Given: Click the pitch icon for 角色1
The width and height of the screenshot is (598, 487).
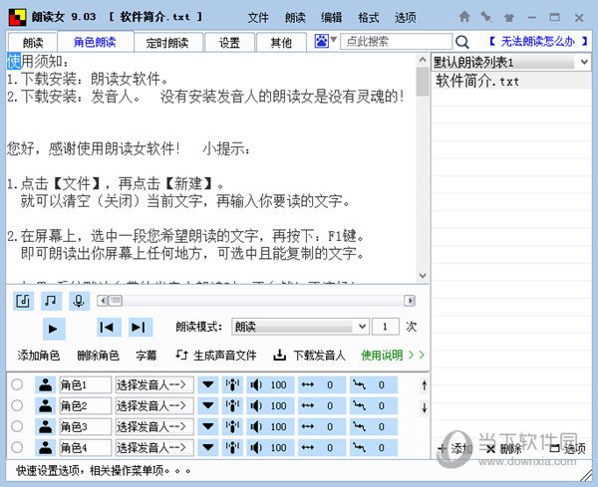Looking at the screenshot, I should pos(359,384).
